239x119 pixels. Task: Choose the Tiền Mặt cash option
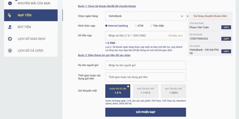click(151, 26)
